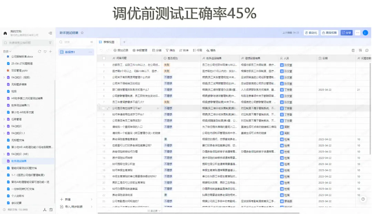Expand the 导入/同步数据 submenu arrow

point(92,207)
